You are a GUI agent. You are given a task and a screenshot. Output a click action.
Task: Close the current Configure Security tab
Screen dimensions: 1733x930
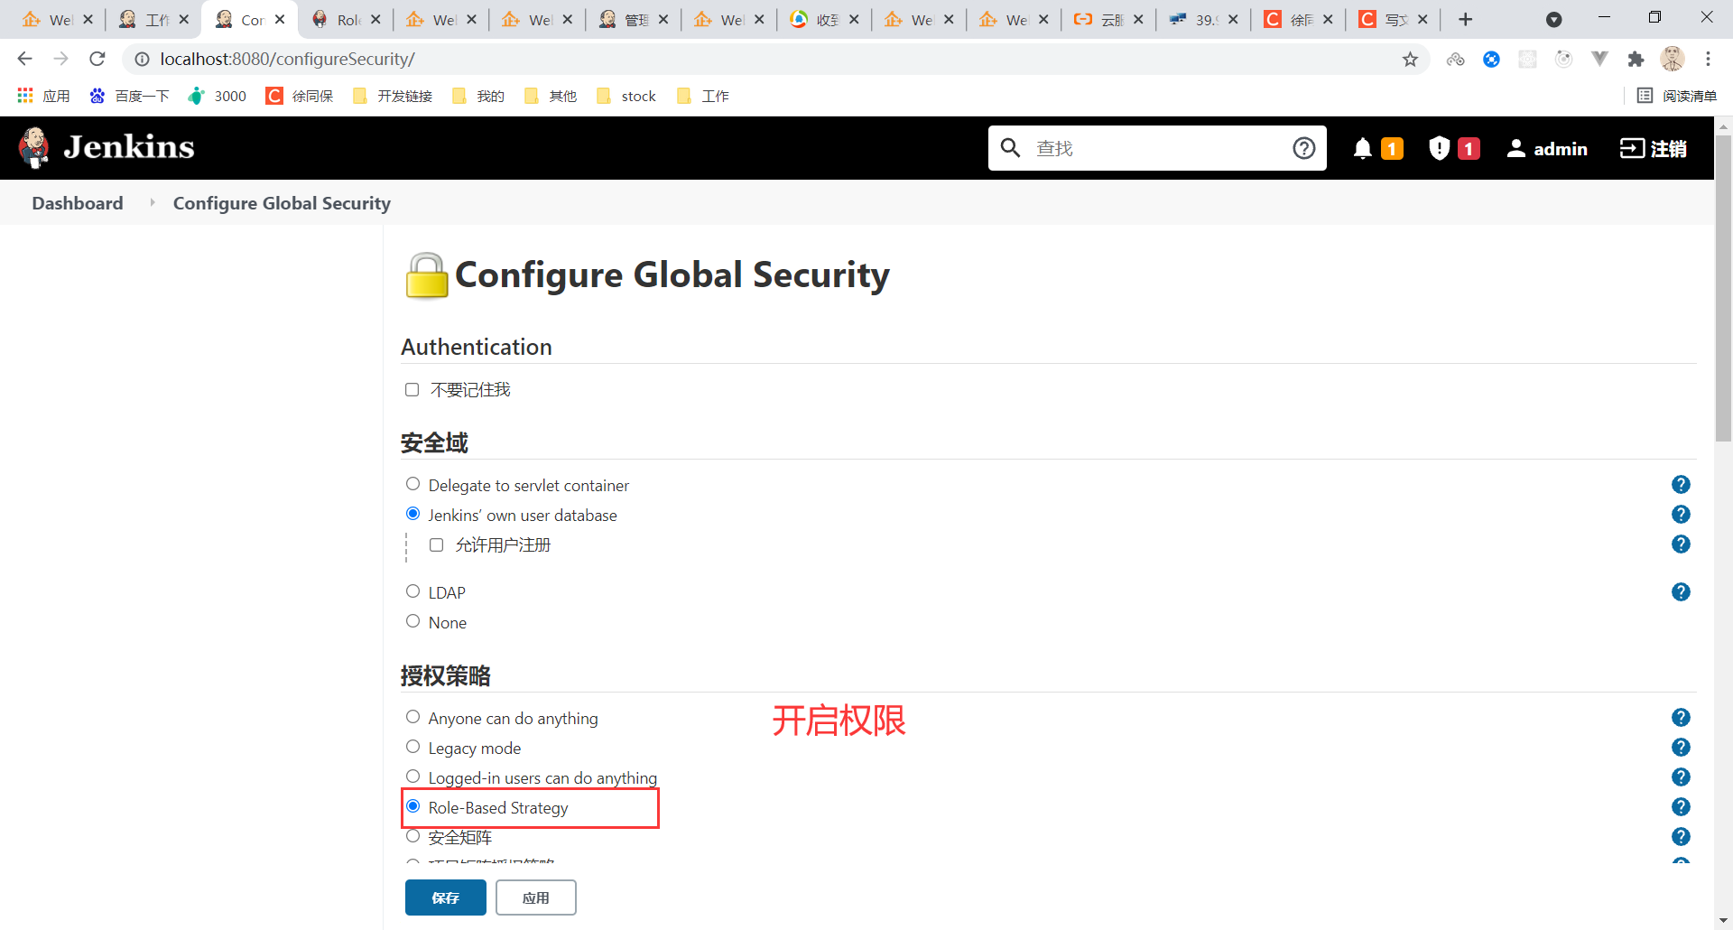point(280,19)
